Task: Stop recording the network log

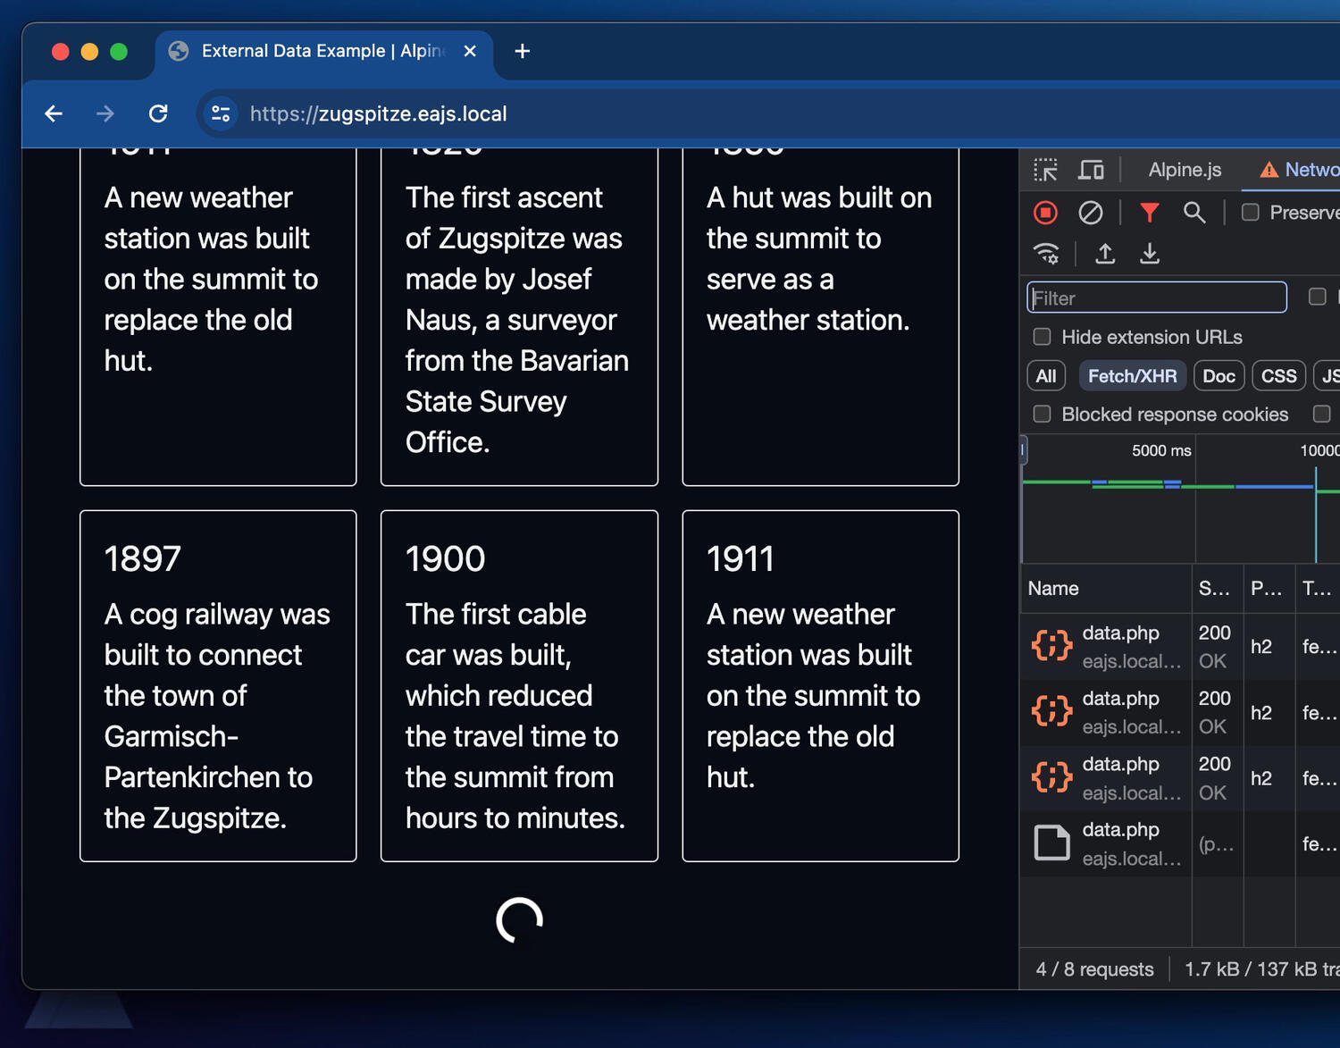Action: tap(1045, 213)
